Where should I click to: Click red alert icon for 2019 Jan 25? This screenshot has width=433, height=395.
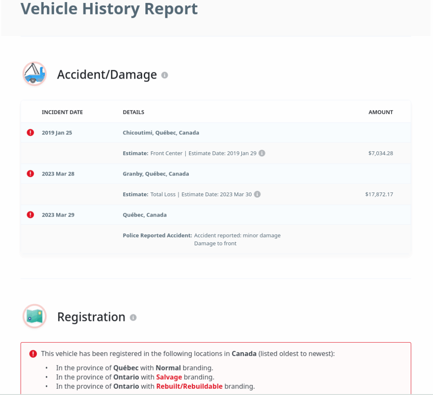(x=30, y=133)
